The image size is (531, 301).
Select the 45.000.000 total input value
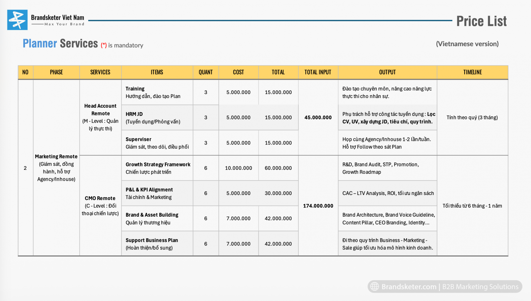(318, 117)
